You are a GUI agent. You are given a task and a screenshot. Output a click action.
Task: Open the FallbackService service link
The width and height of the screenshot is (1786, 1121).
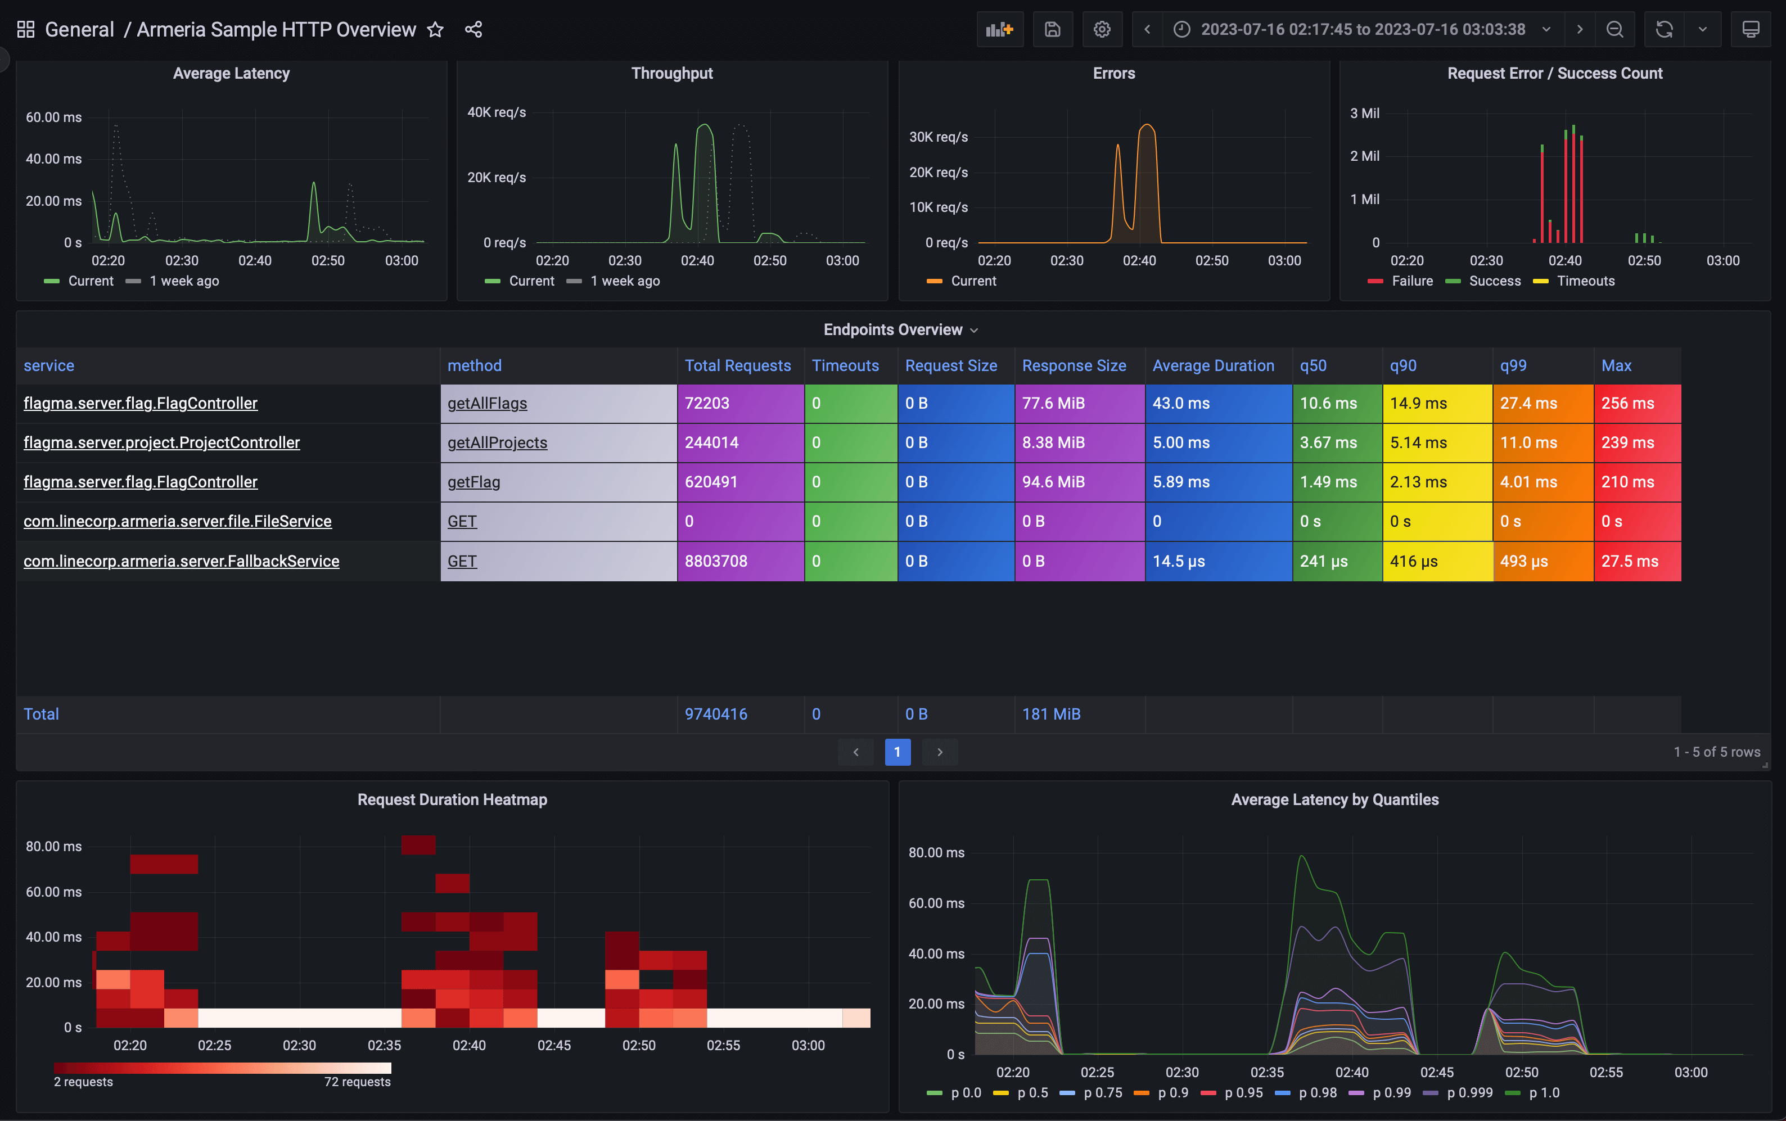(x=181, y=561)
